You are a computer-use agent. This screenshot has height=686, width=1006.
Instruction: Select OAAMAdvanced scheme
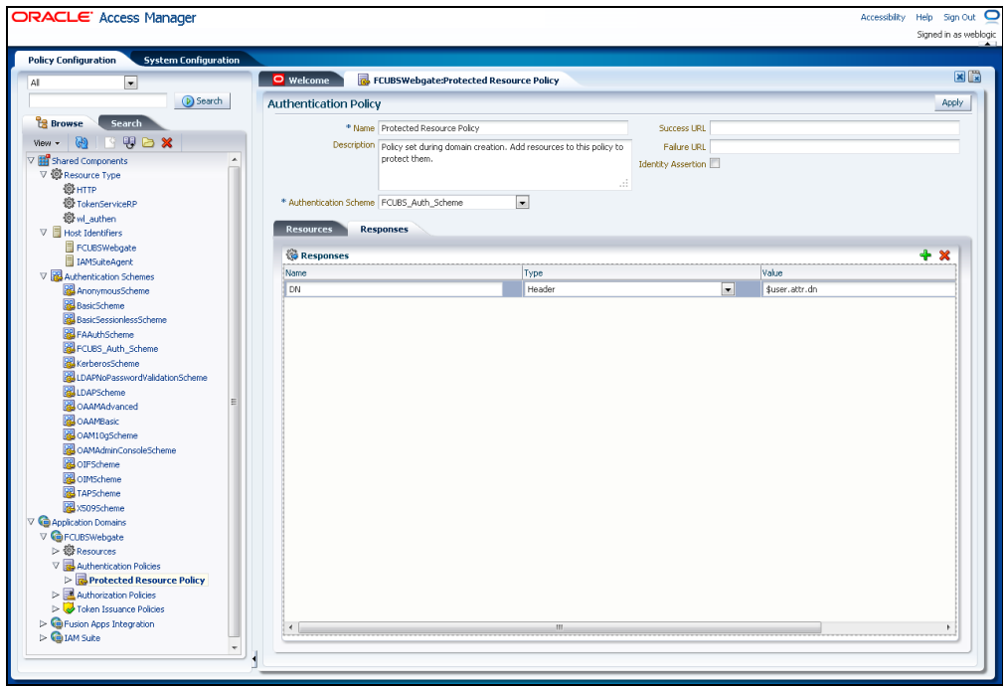[107, 407]
